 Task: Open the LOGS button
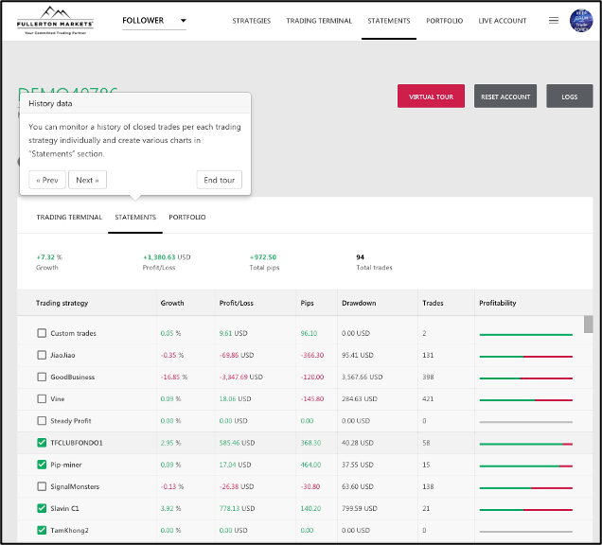coord(570,97)
